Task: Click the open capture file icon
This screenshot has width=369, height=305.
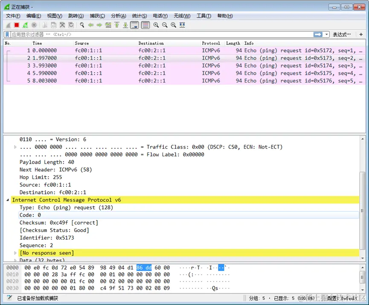Action: pos(45,25)
